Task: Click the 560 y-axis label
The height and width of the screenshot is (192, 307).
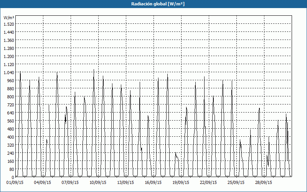Action: tap(10, 121)
